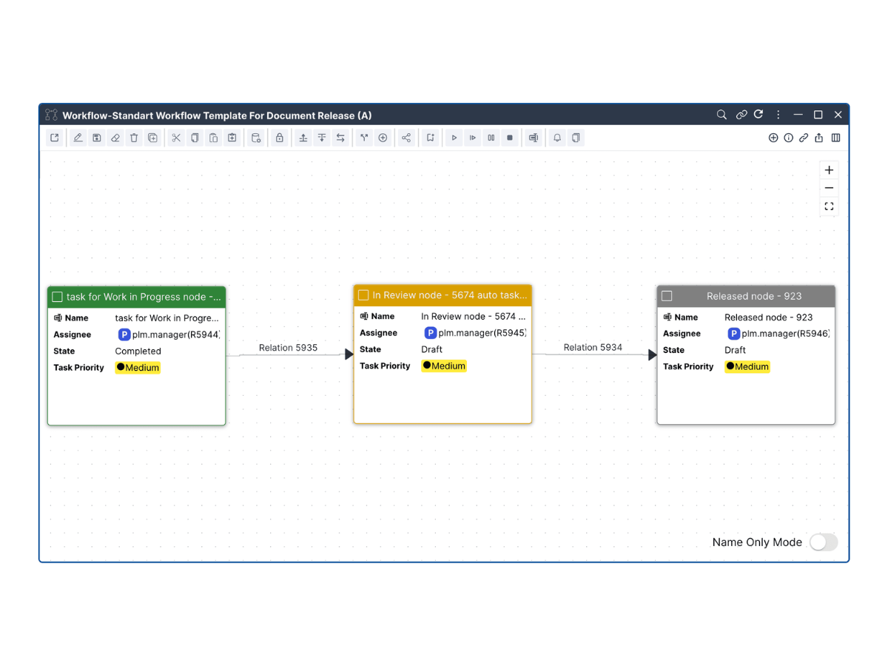Viewport: 888px width, 666px height.
Task: Click the share nodes icon in toolbar
Action: pyautogui.click(x=406, y=138)
